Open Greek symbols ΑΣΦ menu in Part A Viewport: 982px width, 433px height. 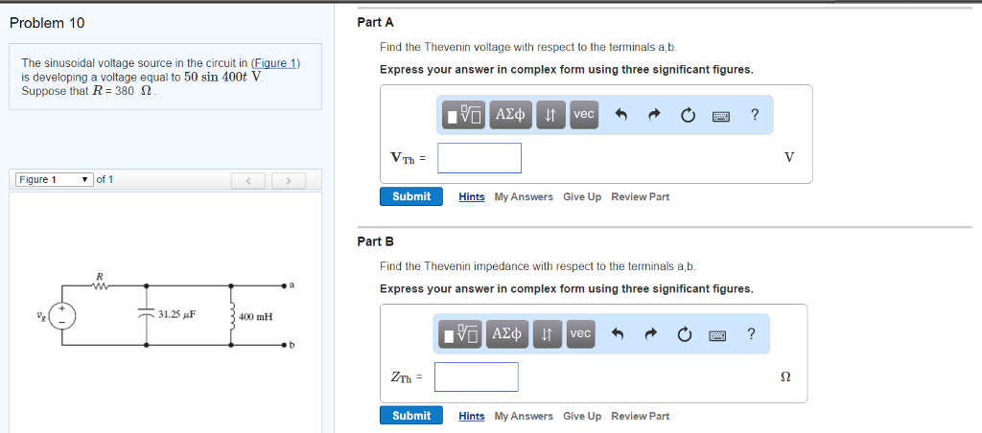(510, 115)
